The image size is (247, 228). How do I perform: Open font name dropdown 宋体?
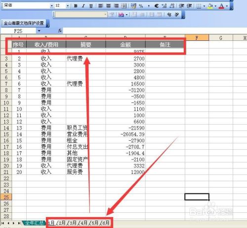tap(51, 6)
